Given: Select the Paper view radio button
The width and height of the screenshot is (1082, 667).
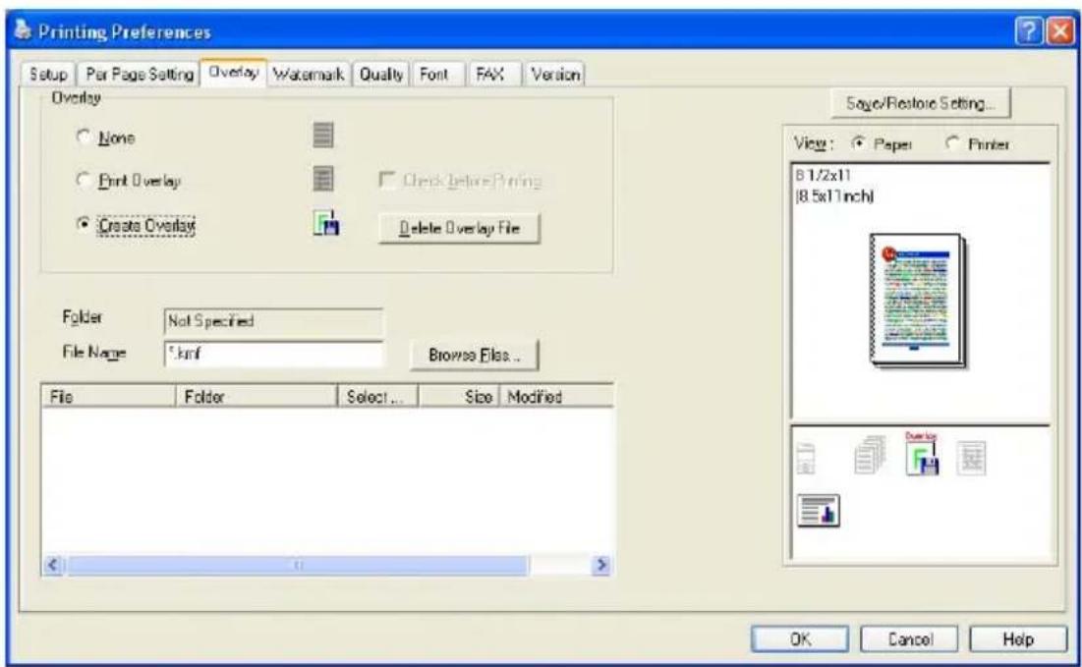Looking at the screenshot, I should point(858,143).
